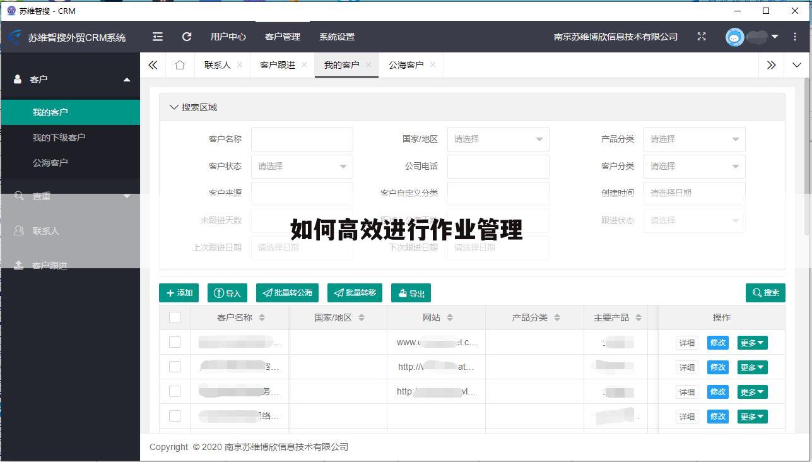This screenshot has width=812, height=462.
Task: Open the tab options dropdown arrow
Action: coord(796,65)
